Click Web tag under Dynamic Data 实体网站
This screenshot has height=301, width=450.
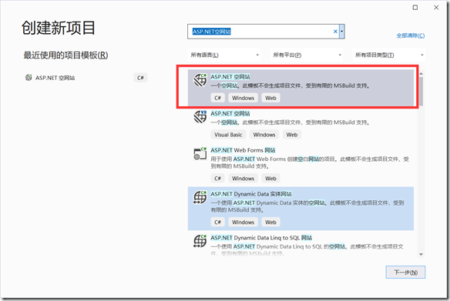pyautogui.click(x=270, y=222)
